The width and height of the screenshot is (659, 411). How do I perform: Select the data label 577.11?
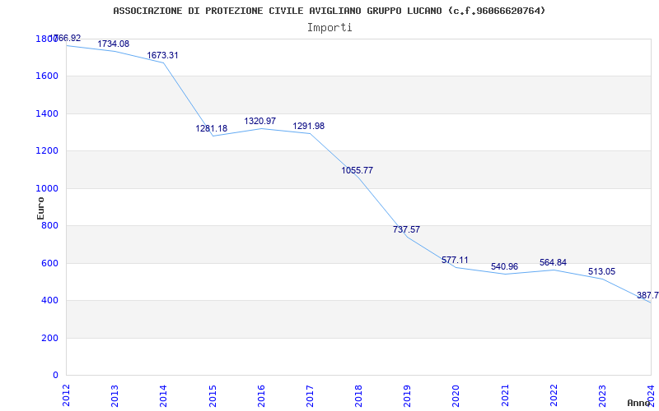tap(455, 260)
